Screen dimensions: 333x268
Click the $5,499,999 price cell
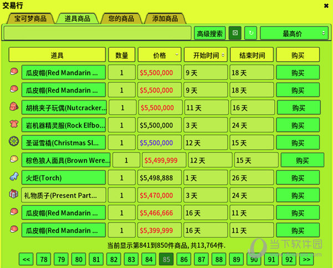164,160
